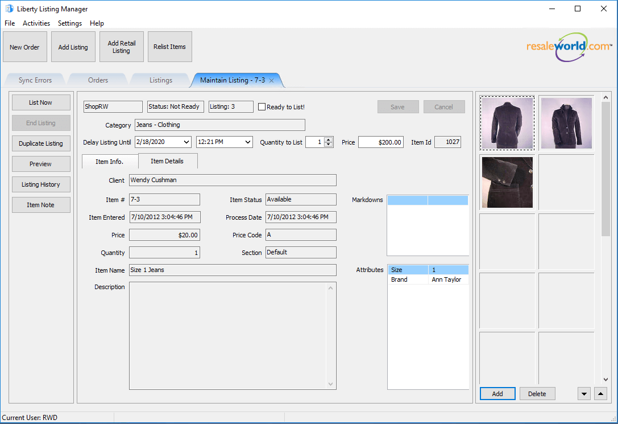This screenshot has height=424, width=618.
Task: Click the List Now button
Action: coord(41,102)
